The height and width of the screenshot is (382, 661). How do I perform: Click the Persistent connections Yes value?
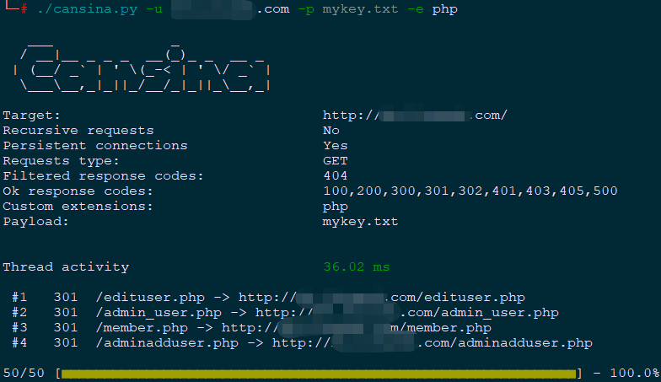[336, 146]
